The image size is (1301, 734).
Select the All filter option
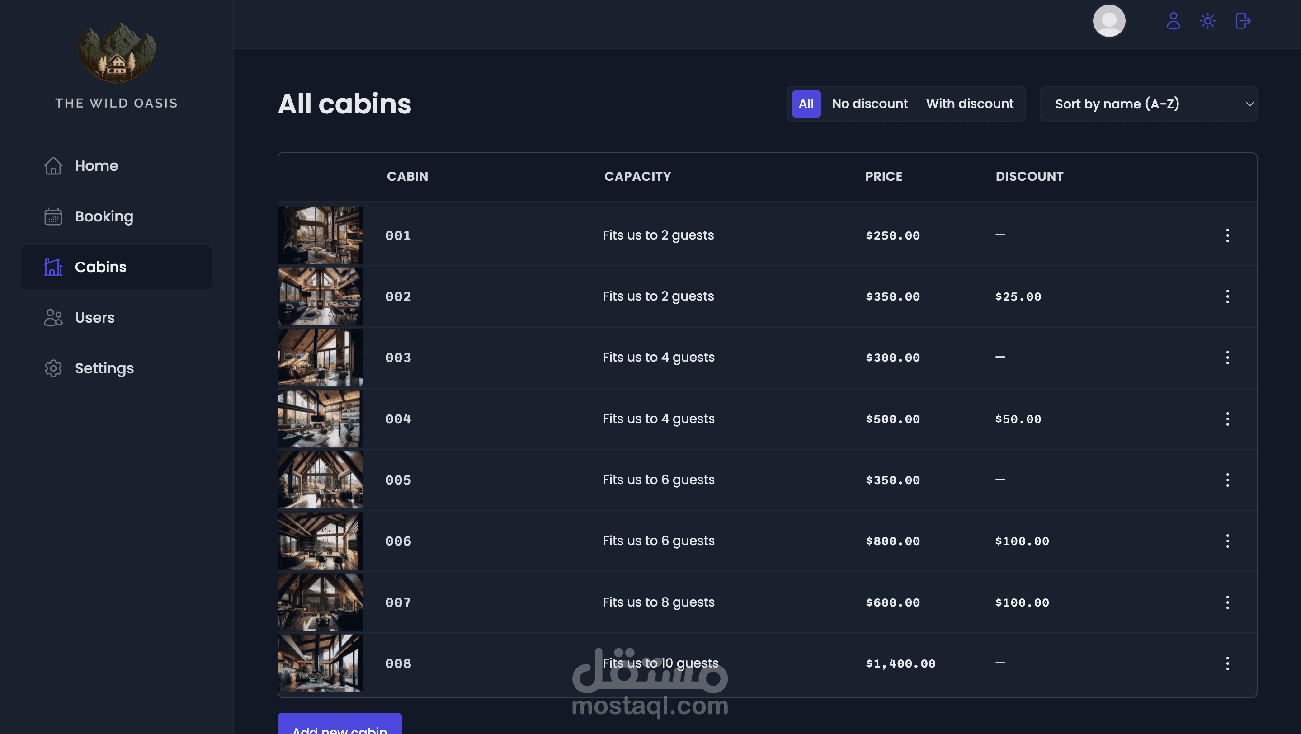(806, 104)
